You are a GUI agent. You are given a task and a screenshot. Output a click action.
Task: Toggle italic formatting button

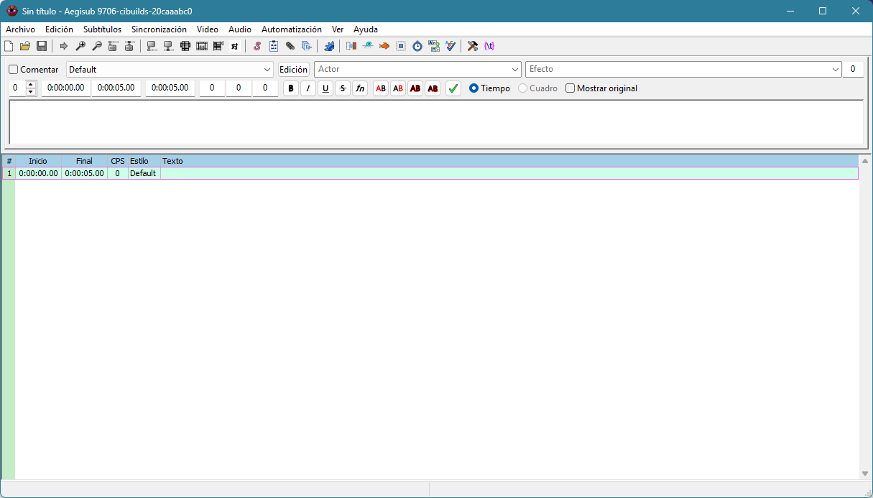[x=308, y=88]
